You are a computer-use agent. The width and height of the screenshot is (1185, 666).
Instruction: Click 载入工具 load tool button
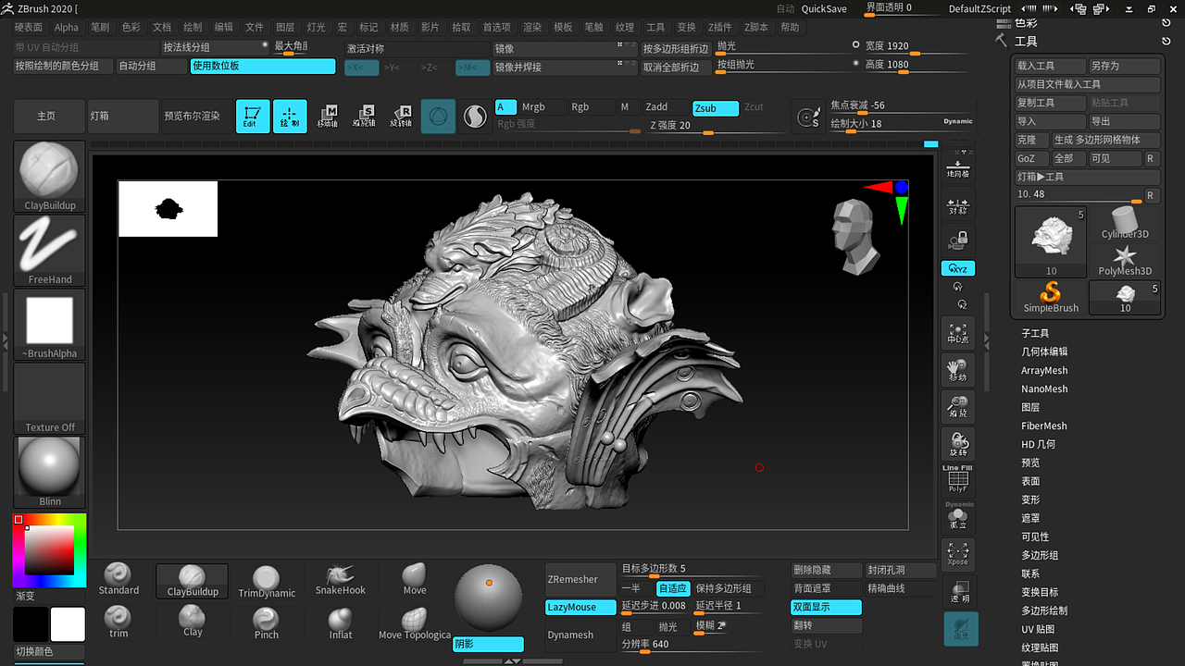click(1050, 66)
